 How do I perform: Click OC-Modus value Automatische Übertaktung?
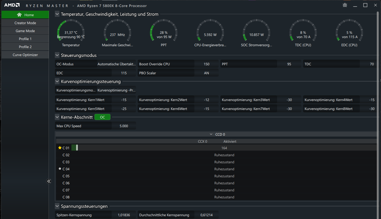tap(116, 64)
